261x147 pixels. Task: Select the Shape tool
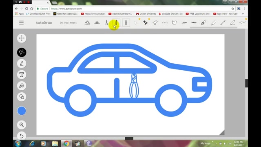pos(22,97)
